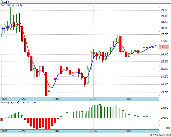Click 2022 on the MACD timeline
This screenshot has height=137, width=171.
click(22, 131)
